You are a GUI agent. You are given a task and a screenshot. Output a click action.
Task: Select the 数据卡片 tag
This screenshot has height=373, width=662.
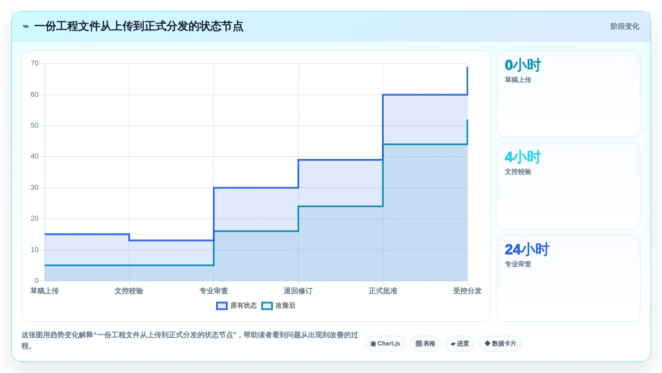click(x=500, y=343)
